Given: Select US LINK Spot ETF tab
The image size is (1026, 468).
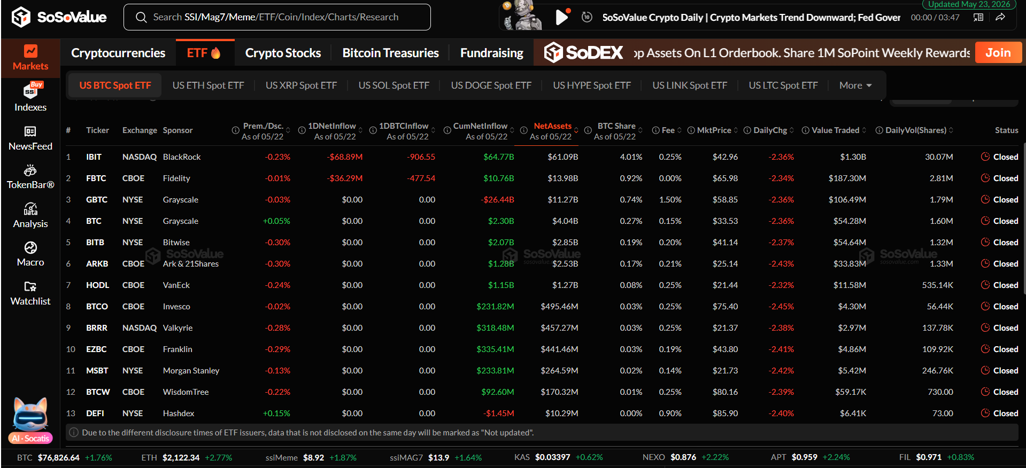Looking at the screenshot, I should click(689, 85).
